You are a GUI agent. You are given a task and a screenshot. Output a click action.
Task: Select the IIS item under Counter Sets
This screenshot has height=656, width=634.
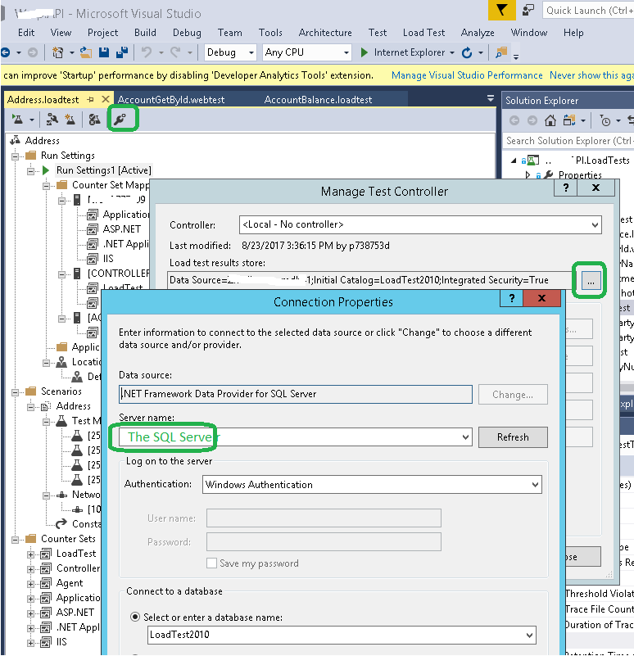[x=61, y=642]
